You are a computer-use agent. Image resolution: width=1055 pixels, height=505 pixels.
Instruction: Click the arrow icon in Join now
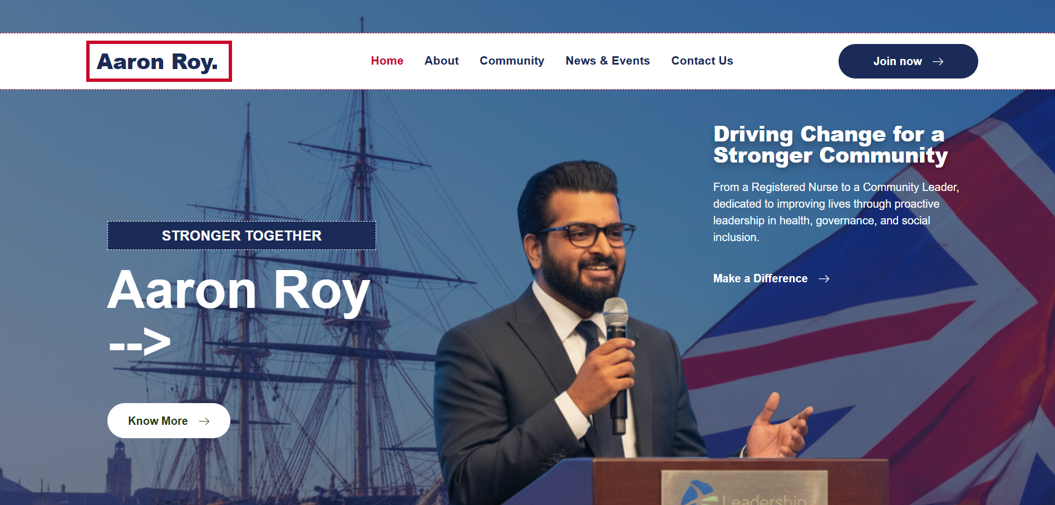(x=938, y=61)
